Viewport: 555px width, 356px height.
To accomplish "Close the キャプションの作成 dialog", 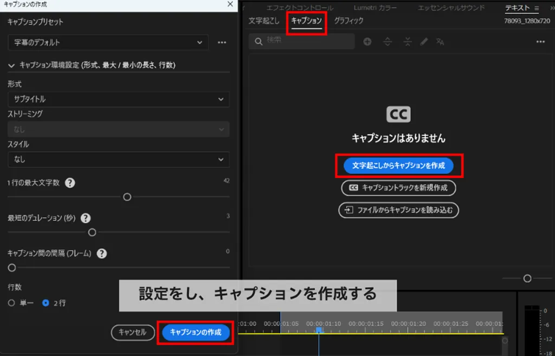I will point(230,4).
